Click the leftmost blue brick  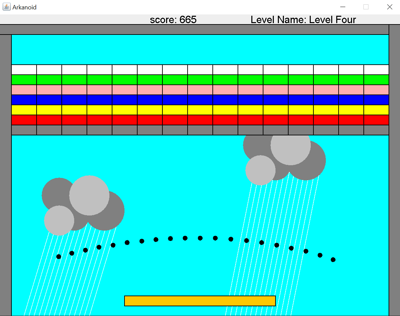(24, 100)
